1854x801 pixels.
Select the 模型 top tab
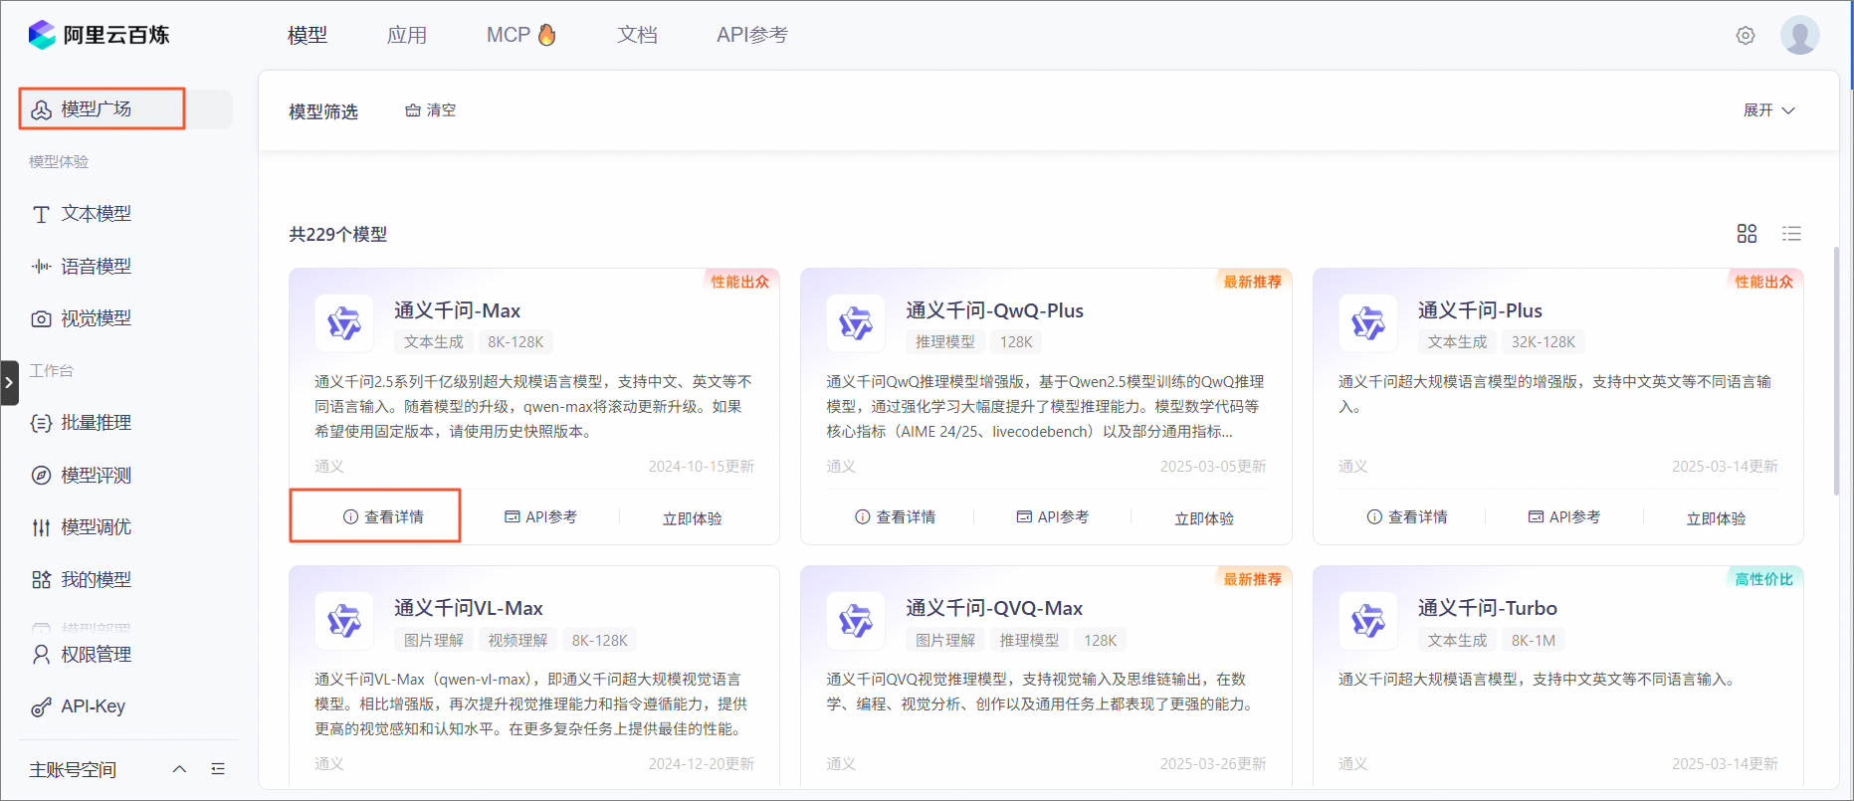point(308,35)
